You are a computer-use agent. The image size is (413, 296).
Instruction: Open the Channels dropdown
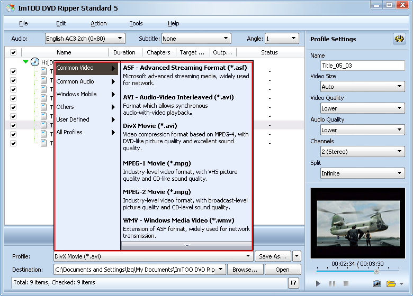[362, 151]
